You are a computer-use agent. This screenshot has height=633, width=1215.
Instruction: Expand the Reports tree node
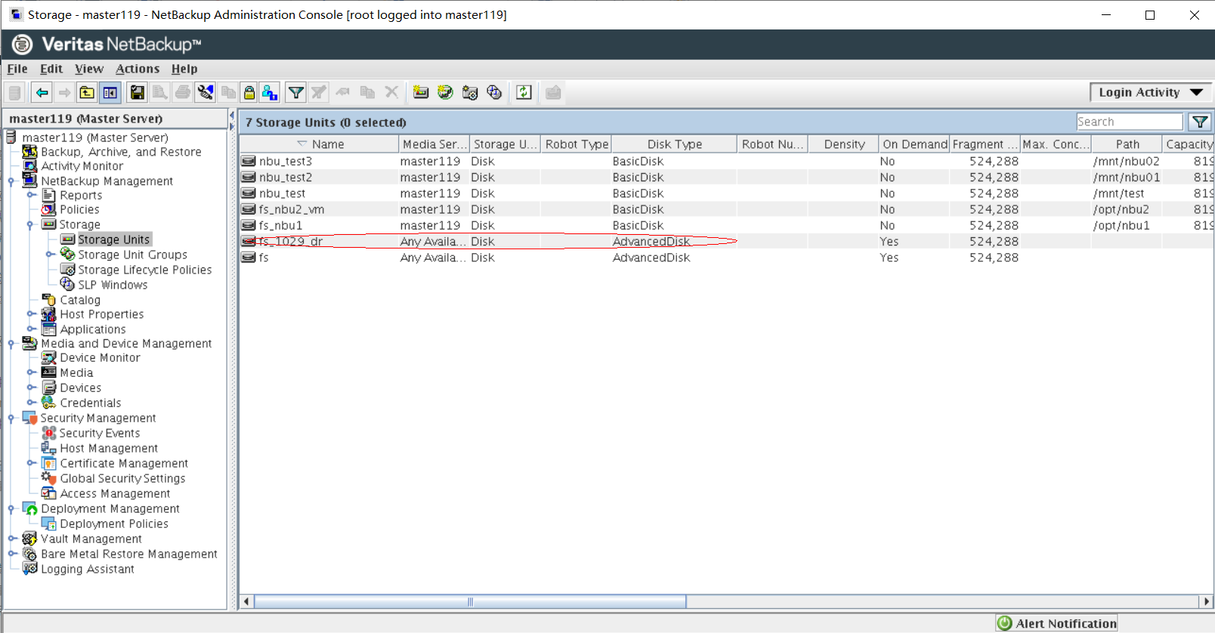click(x=32, y=195)
